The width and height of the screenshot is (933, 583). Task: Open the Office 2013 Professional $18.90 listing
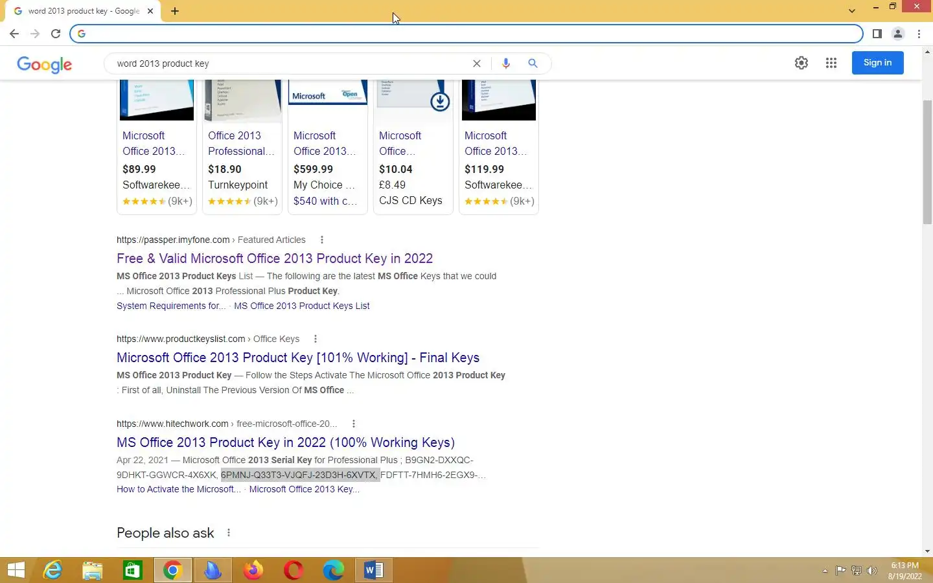click(x=241, y=143)
